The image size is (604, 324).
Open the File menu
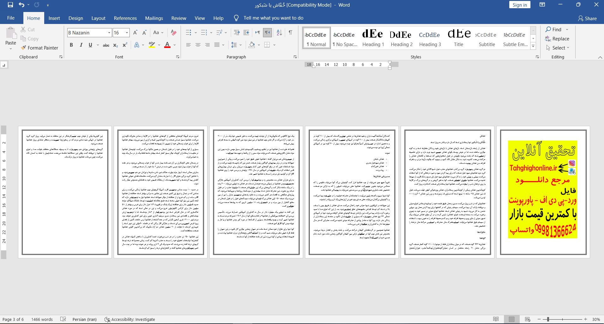point(11,18)
